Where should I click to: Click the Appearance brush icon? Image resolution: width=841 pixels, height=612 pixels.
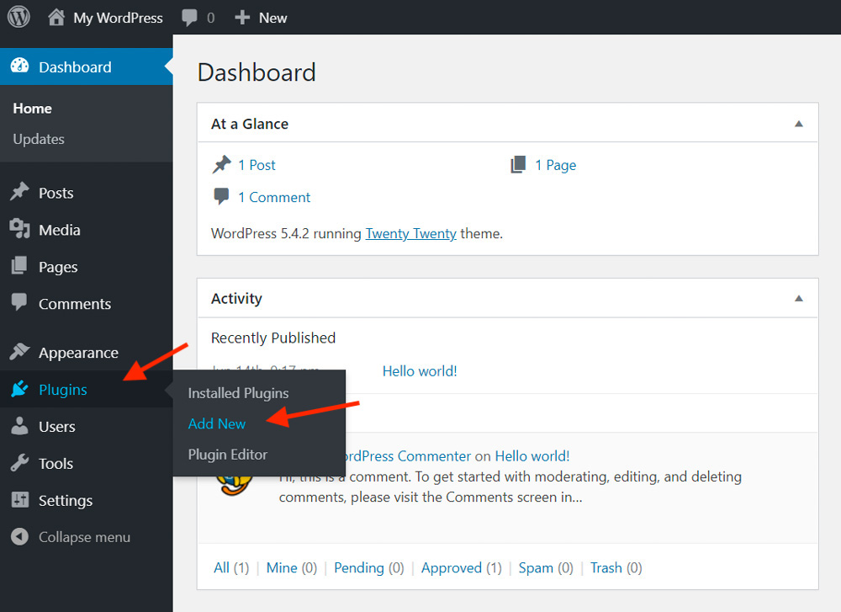20,351
